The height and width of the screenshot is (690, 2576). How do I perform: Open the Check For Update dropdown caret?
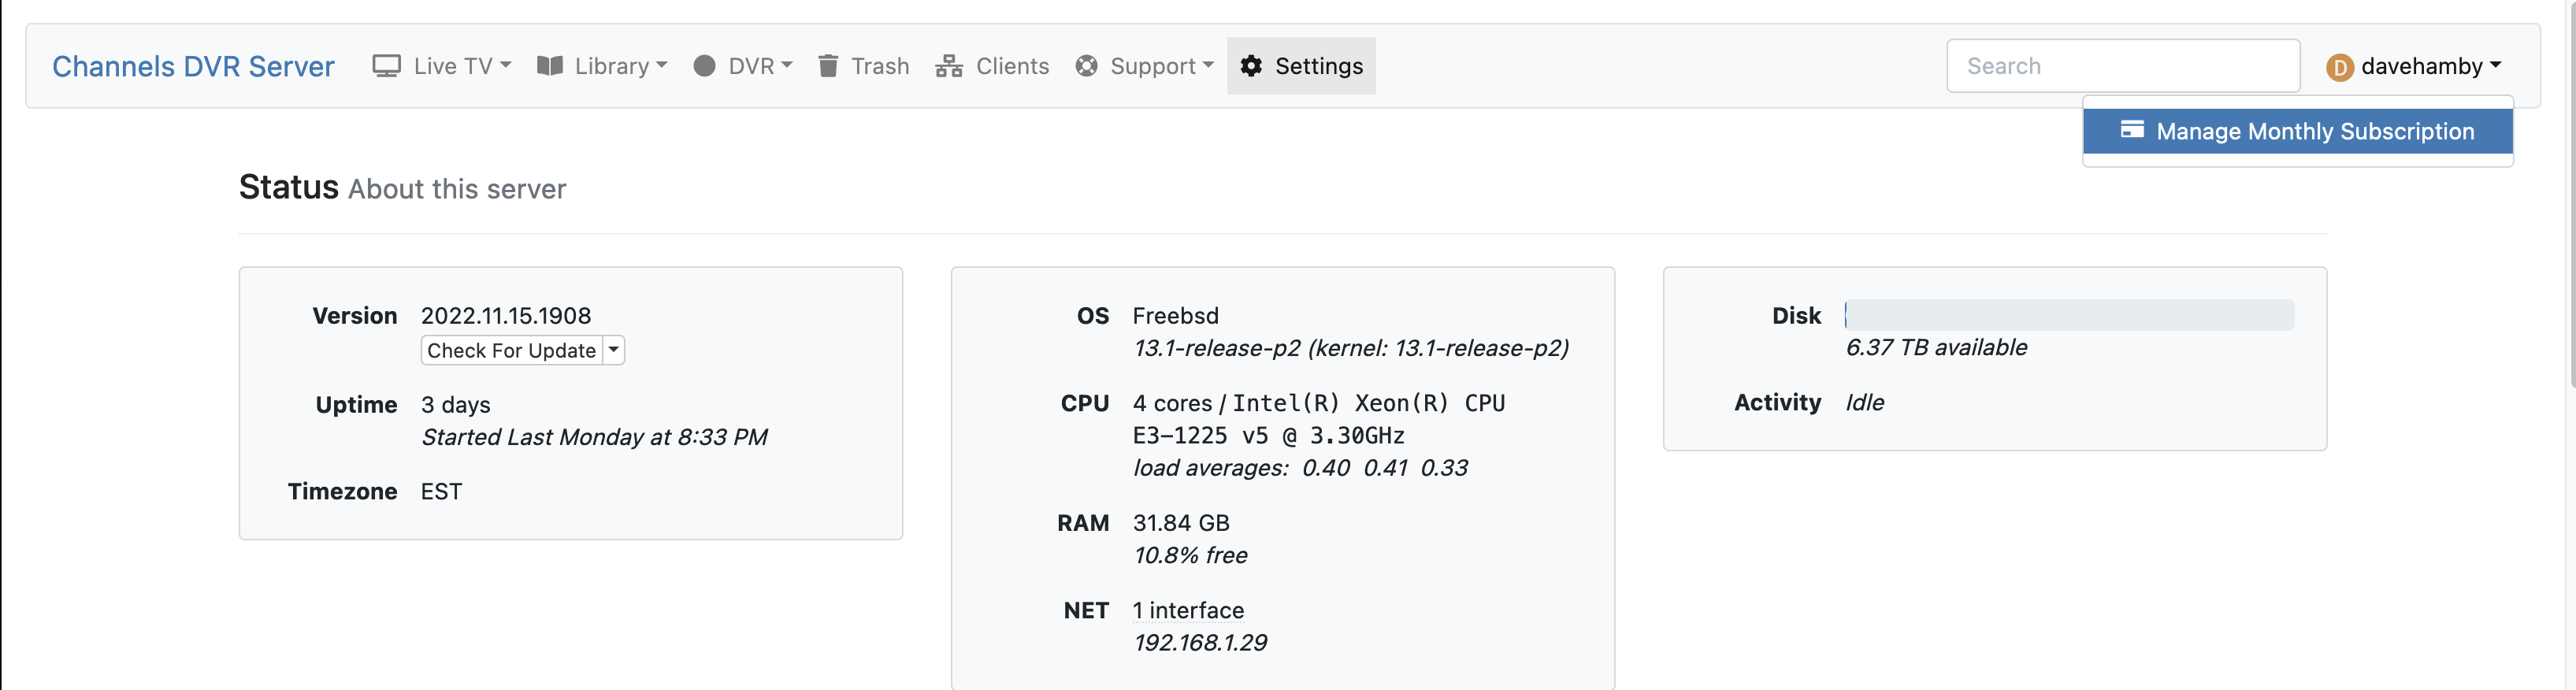pos(614,350)
